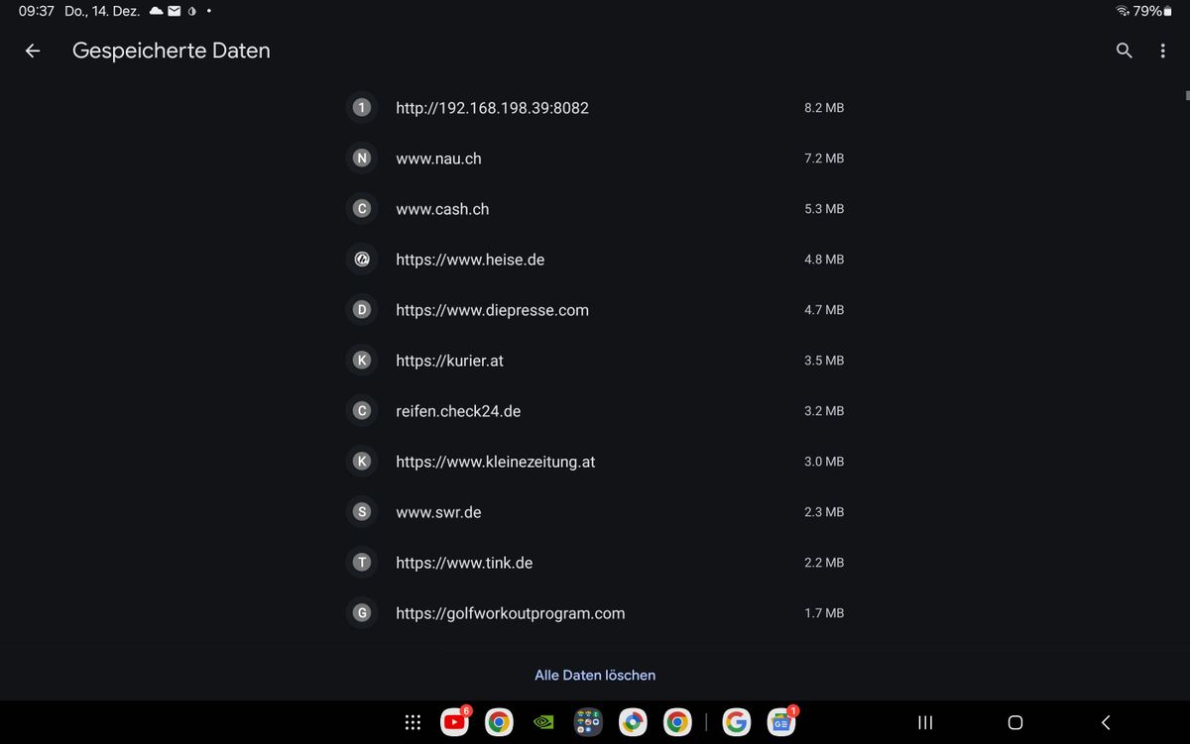Tap the 3.5 MB size value

[824, 360]
